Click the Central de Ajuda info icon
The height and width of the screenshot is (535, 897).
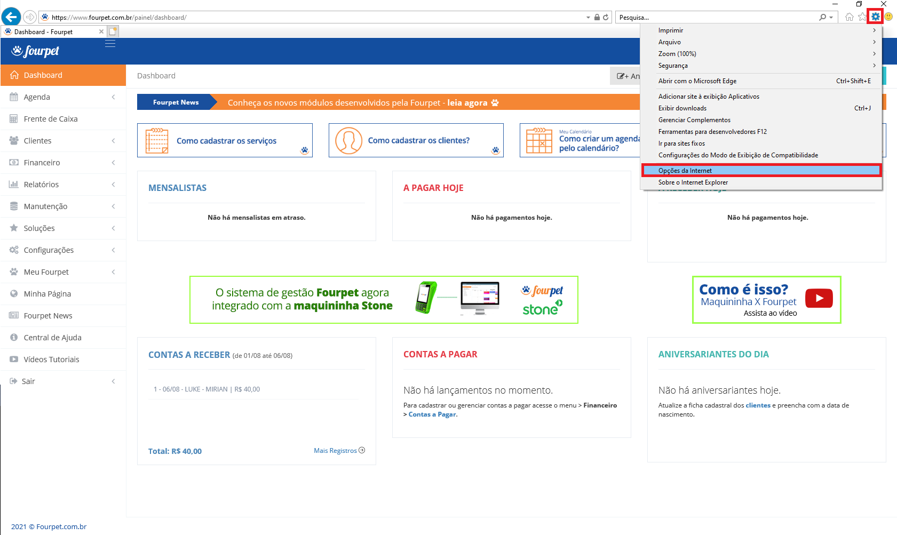tap(14, 337)
